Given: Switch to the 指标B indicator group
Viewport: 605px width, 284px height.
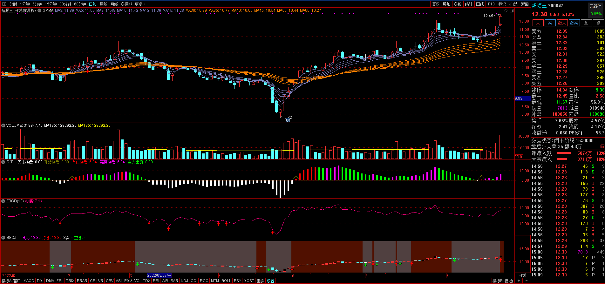Looking at the screenshot, I should pos(497,281).
